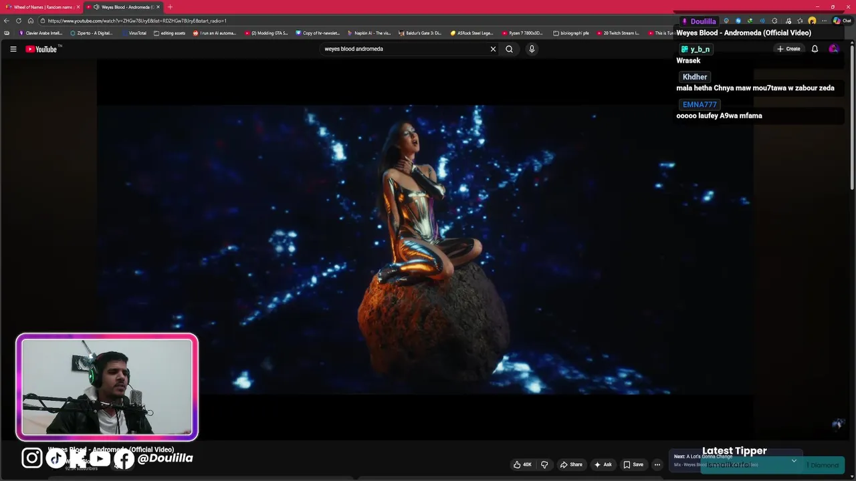Share the Andromeda video

(x=571, y=464)
